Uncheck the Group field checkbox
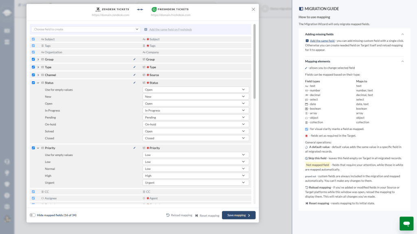 (x=33, y=59)
